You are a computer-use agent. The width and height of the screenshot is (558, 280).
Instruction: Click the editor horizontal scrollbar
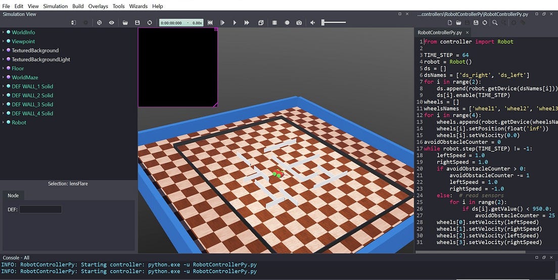pyautogui.click(x=470, y=252)
